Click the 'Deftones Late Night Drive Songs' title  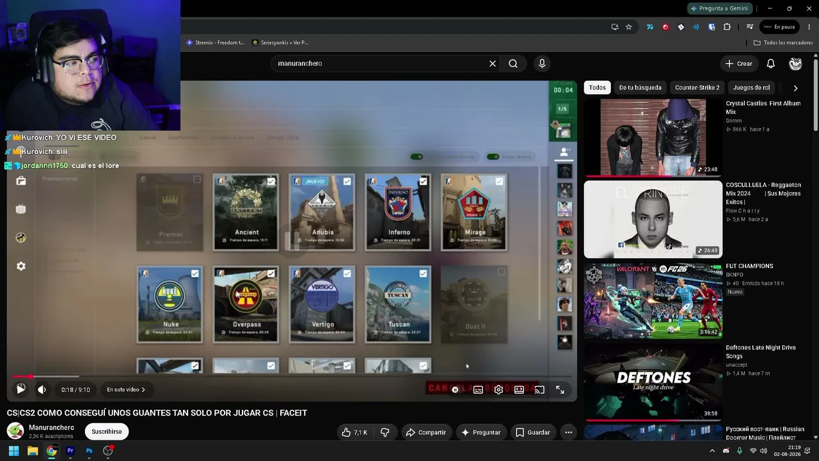tap(761, 352)
